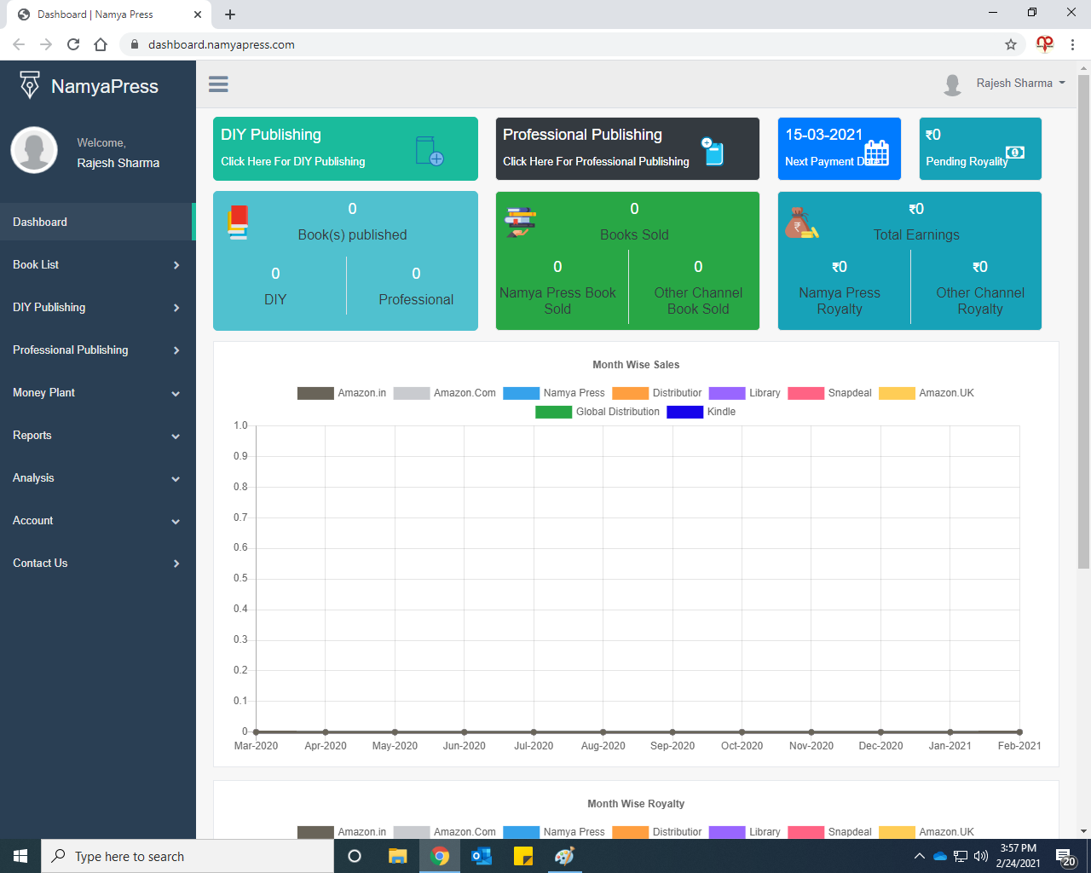Click the header user profile avatar icon
The height and width of the screenshot is (873, 1091).
[x=953, y=84]
